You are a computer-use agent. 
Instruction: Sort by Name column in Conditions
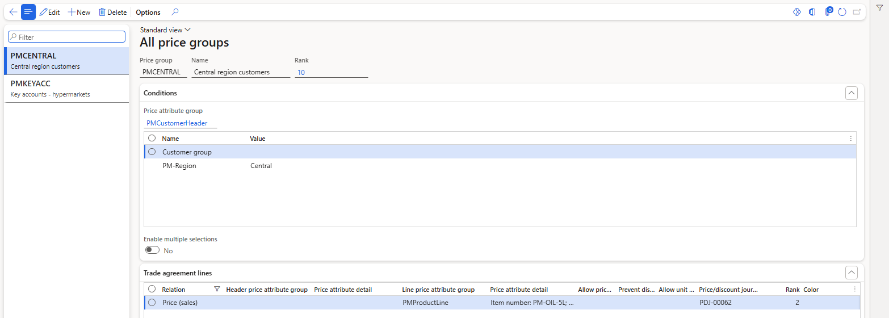pyautogui.click(x=170, y=139)
